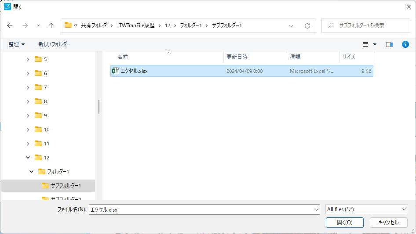Click the Excel file icon for エクセル.xlsx
Screen dimensions: 416x234
pyautogui.click(x=115, y=71)
